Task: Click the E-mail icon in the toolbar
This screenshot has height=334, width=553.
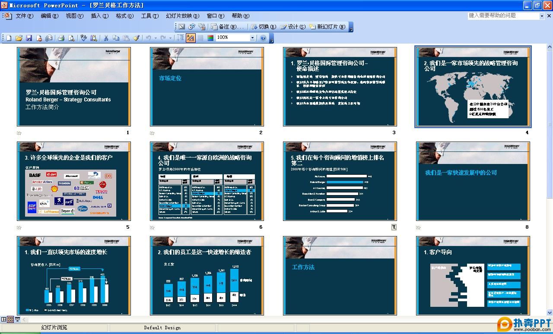Action: [x=49, y=38]
